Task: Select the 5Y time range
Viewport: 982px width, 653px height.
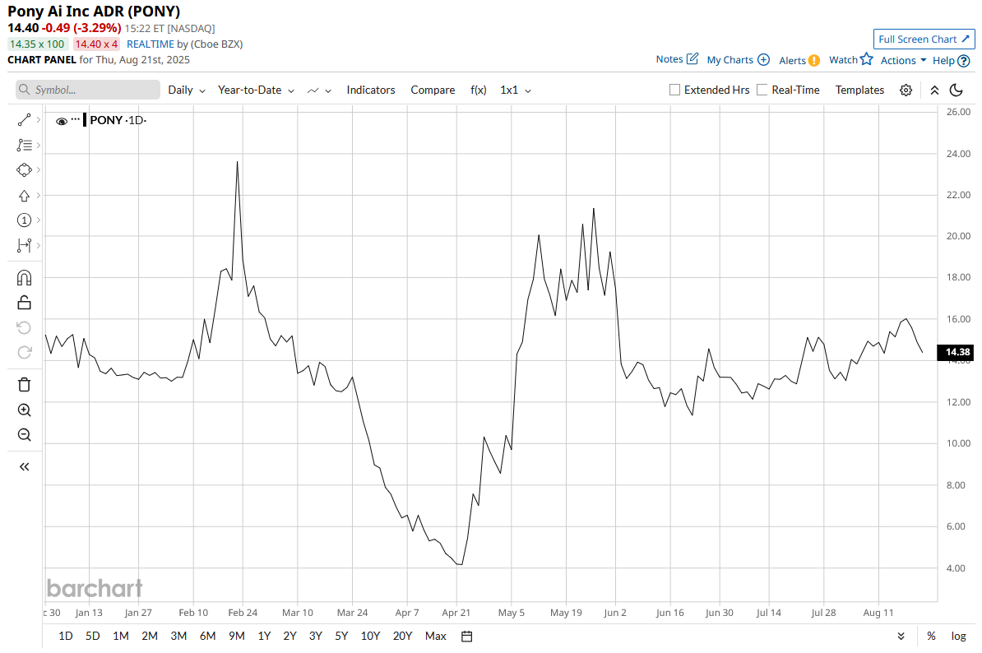Action: point(341,636)
